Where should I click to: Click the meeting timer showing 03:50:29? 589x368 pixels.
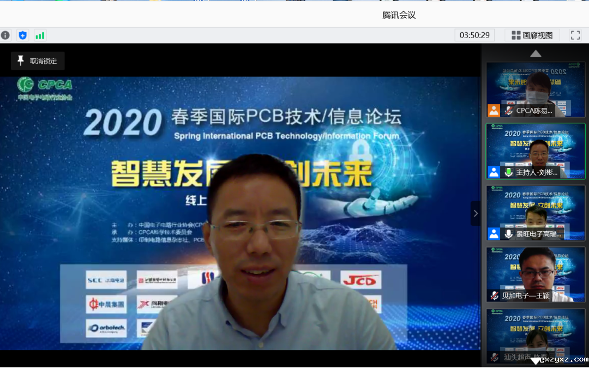coord(473,35)
